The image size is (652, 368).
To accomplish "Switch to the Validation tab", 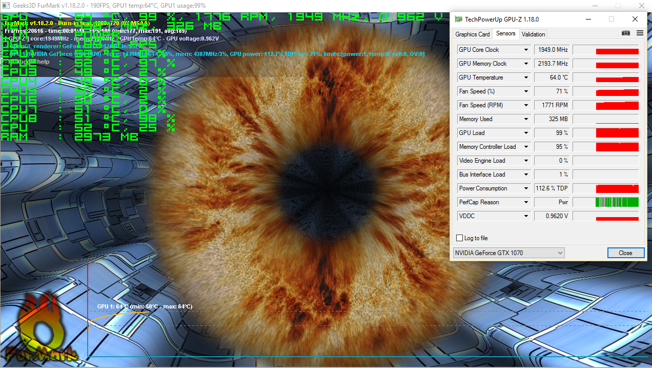I will 533,34.
